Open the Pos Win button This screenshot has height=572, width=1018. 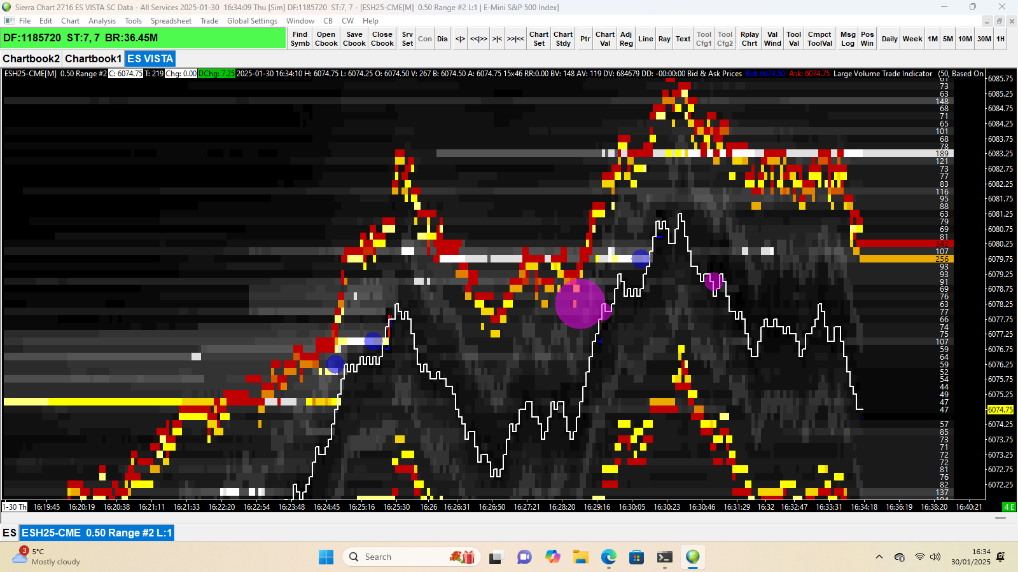867,39
